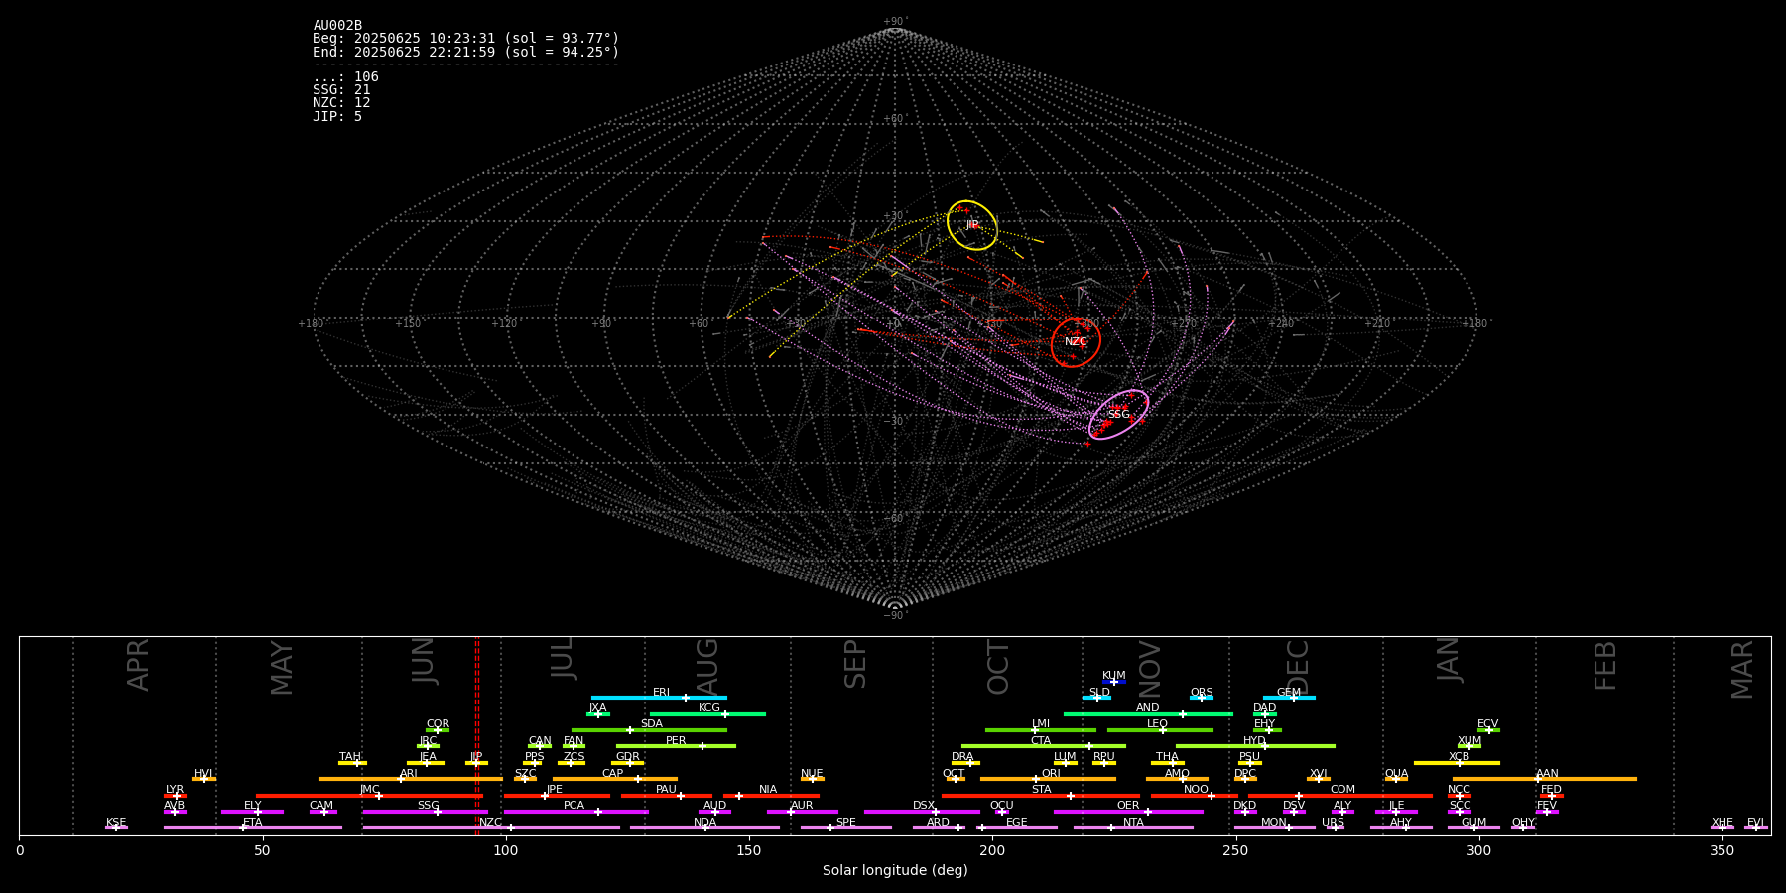Click the red dashed current-date line in timeline

[x=477, y=735]
